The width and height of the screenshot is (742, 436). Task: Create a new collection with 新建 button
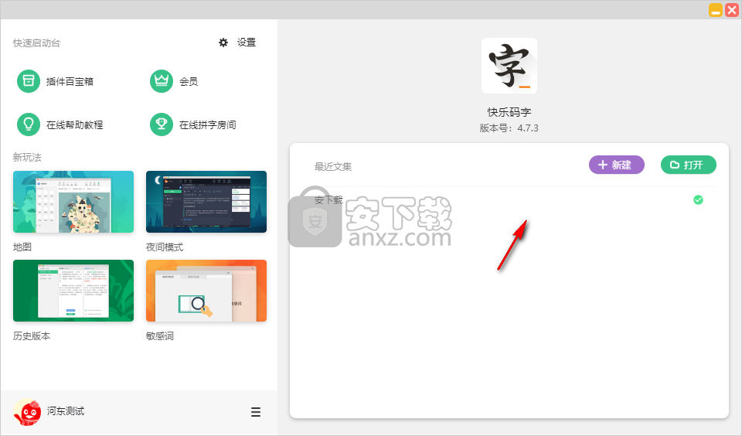(616, 165)
